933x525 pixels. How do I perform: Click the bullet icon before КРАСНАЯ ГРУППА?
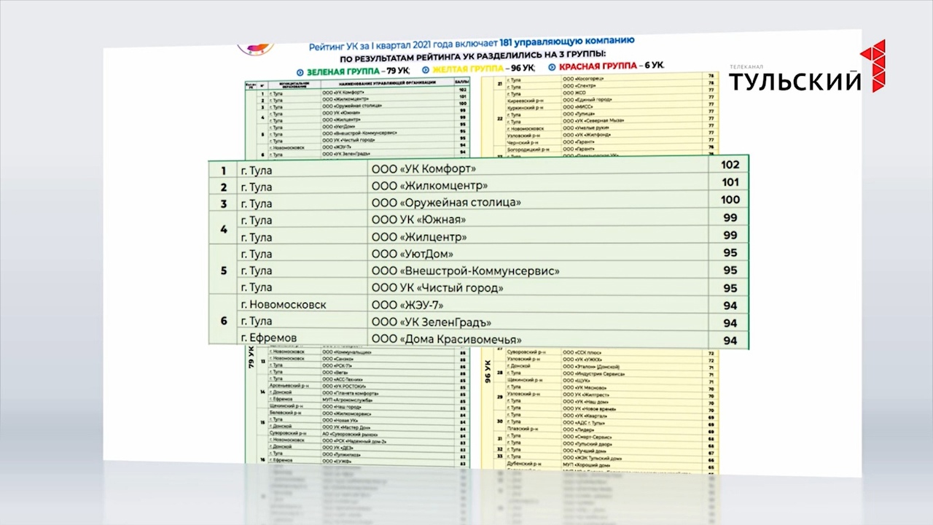tap(552, 67)
